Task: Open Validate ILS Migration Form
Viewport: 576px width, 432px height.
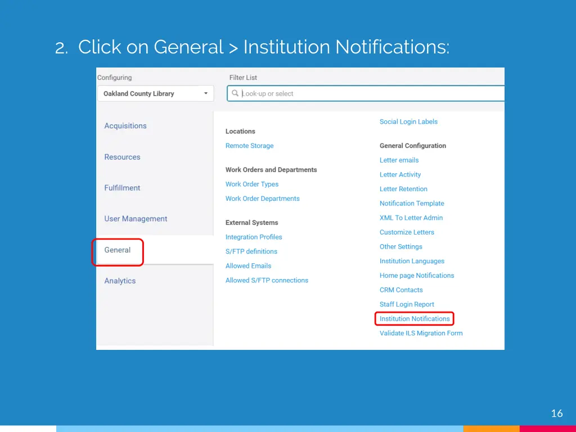Action: pos(421,333)
